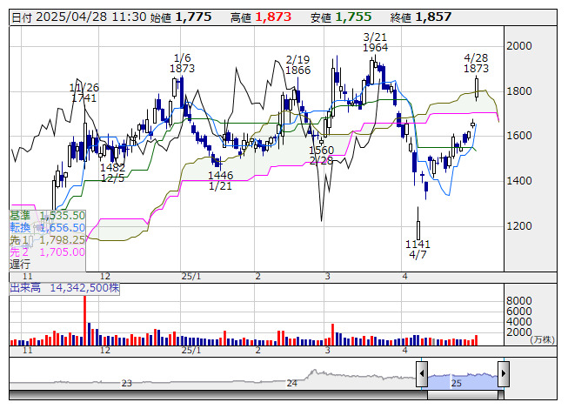568x409 pixels.
Task: Click the 転換 1,656.50 legend entry
Action: coord(47,227)
